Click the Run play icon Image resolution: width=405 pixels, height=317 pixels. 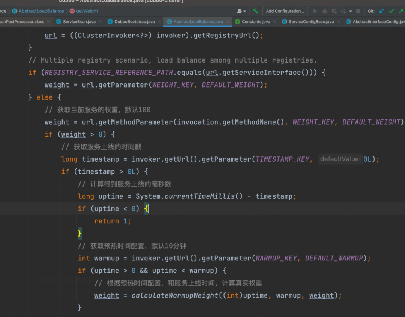pyautogui.click(x=315, y=11)
